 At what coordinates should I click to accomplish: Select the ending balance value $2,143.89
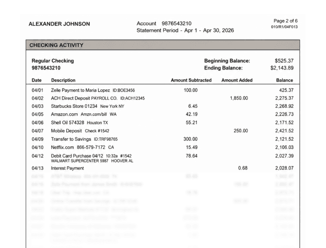coord(282,68)
